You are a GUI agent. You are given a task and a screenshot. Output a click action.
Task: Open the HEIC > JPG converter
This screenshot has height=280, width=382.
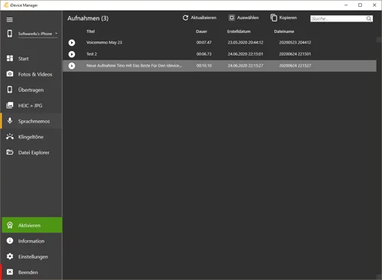pyautogui.click(x=31, y=106)
